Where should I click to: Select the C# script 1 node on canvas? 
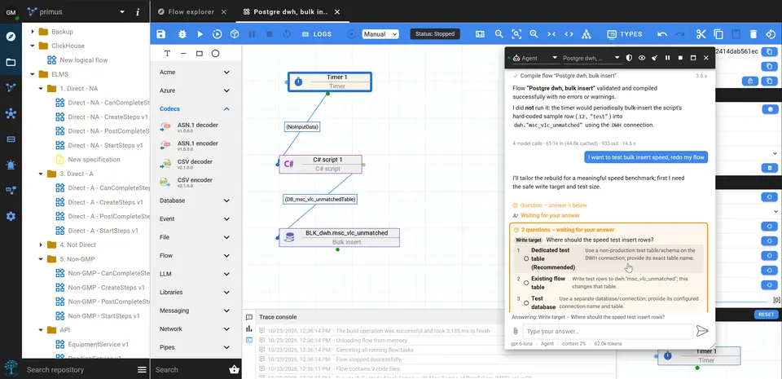click(321, 164)
